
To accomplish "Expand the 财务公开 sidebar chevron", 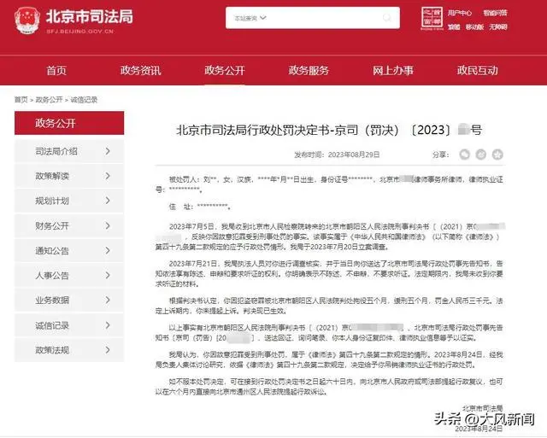I will 108,225.
